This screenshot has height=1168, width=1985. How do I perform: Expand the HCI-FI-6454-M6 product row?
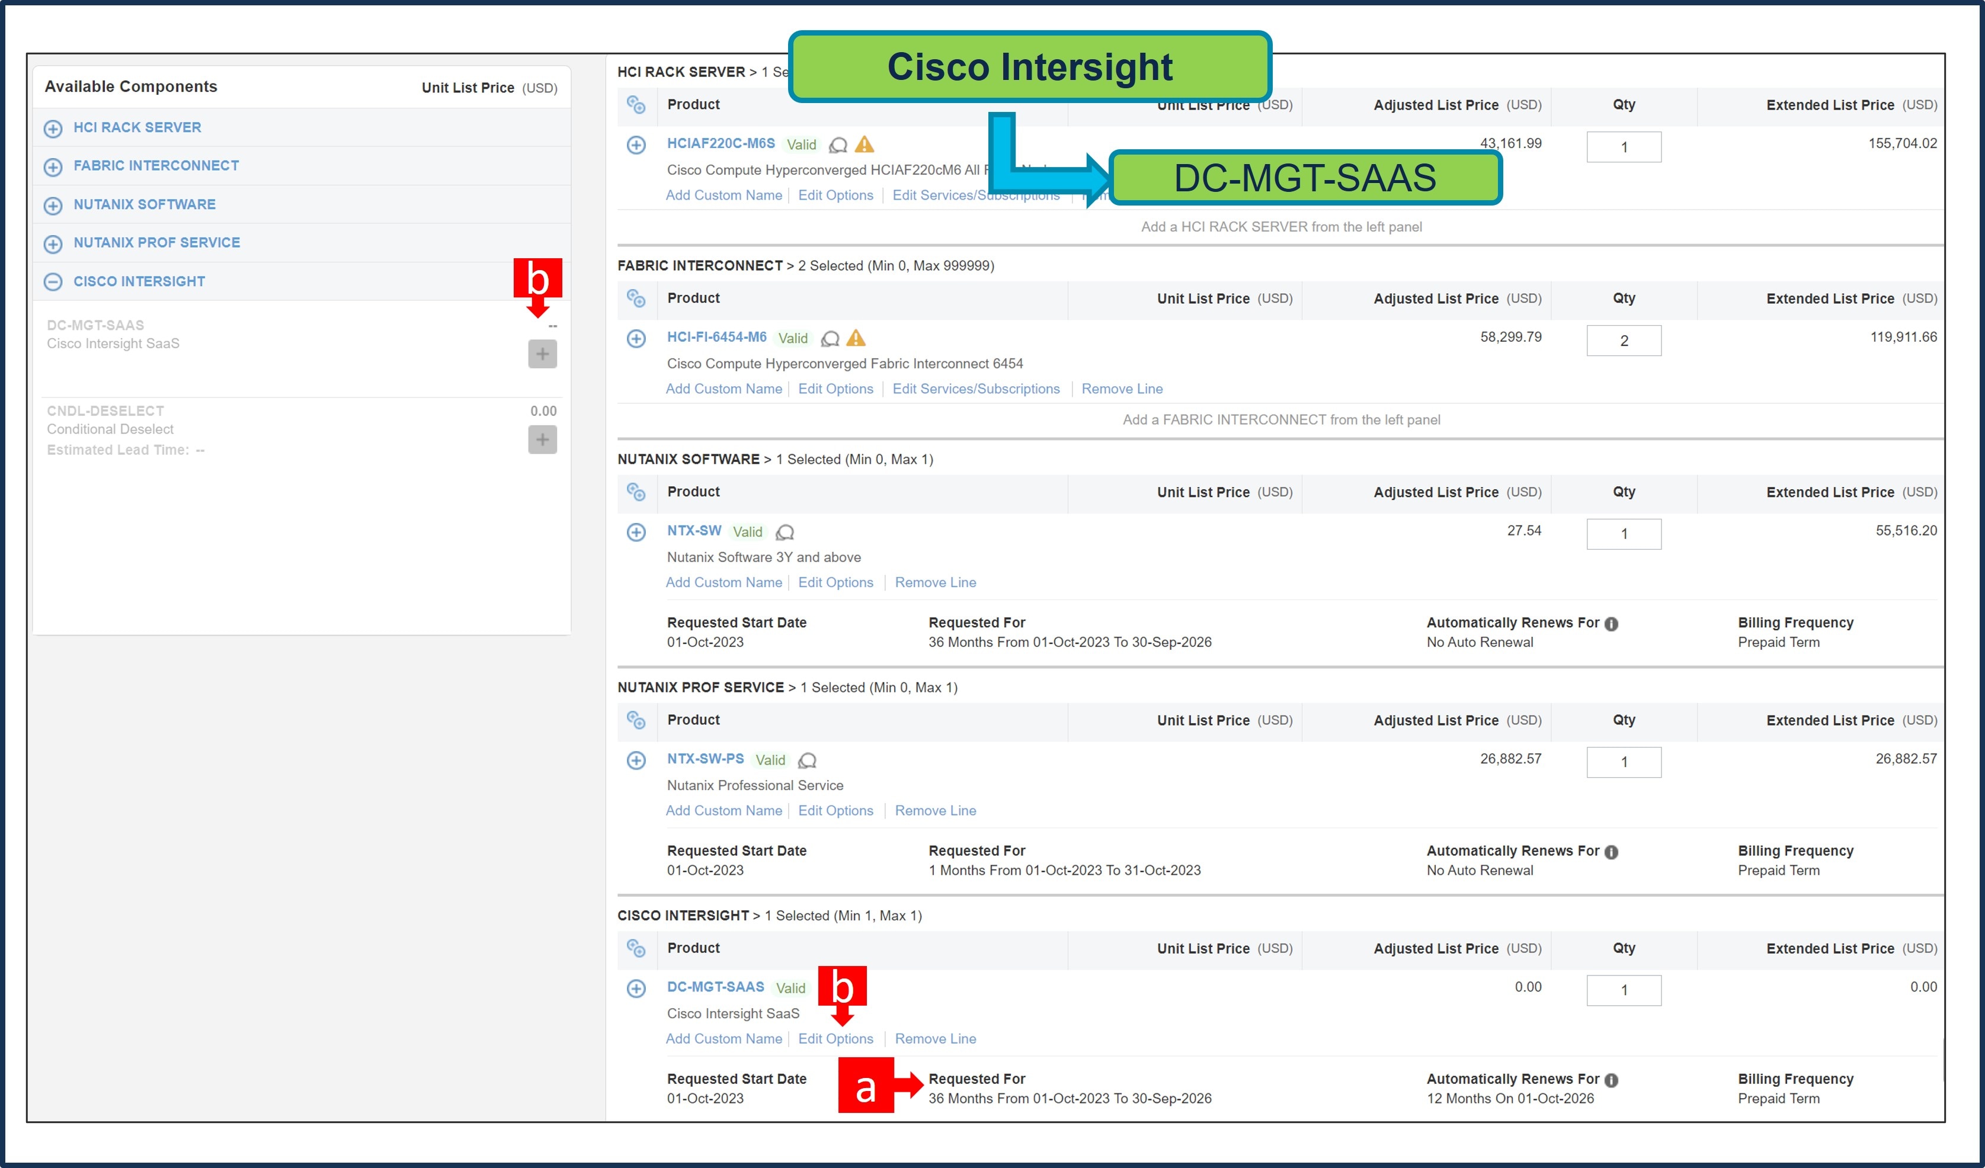pyautogui.click(x=636, y=339)
